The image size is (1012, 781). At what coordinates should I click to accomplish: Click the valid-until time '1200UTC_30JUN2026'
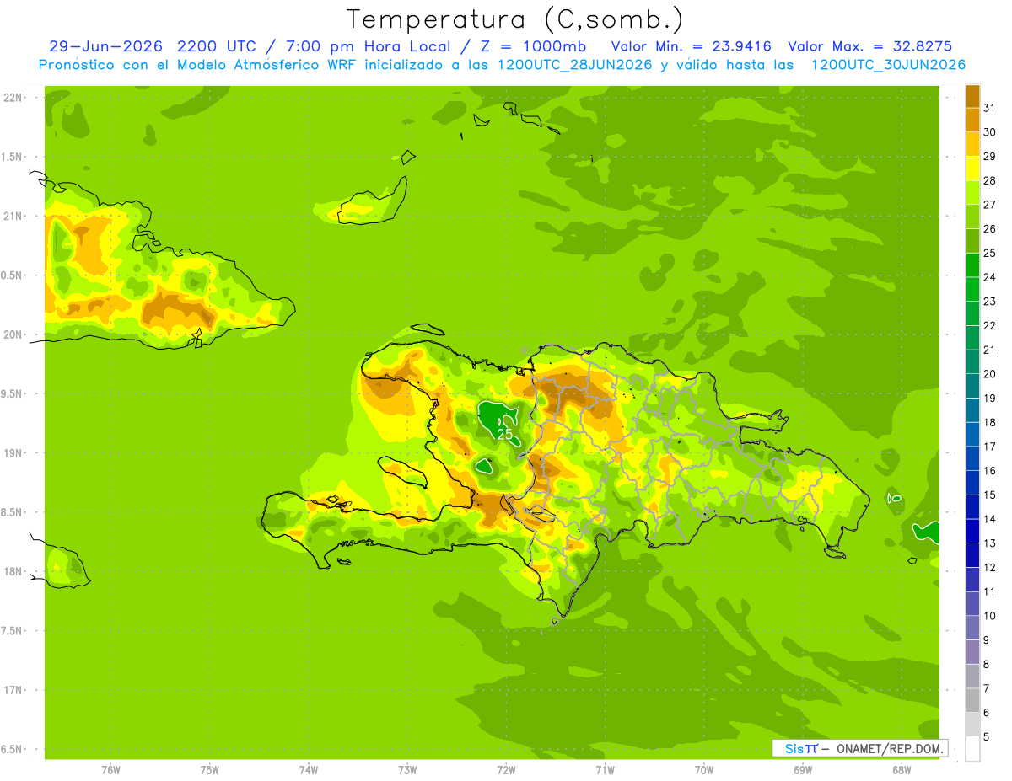click(889, 65)
